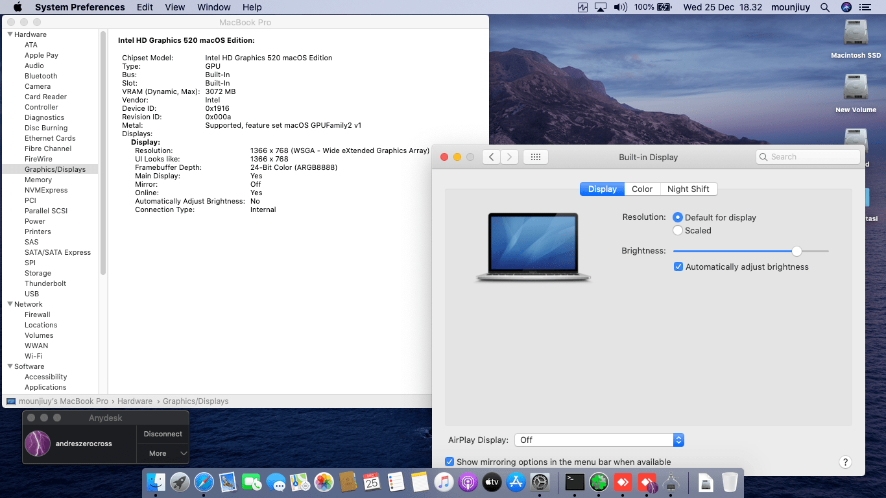Launch Launchpad from the Dock

coord(180,482)
